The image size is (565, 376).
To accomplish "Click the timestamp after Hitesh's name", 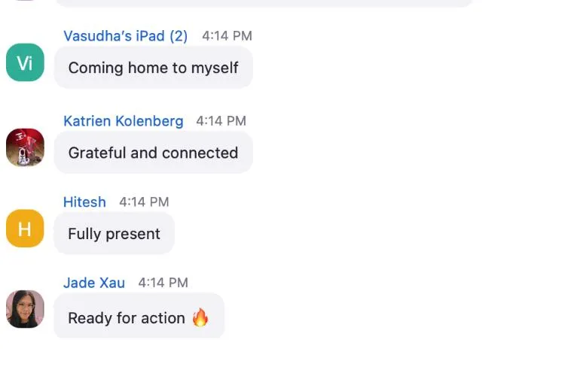I will point(144,202).
